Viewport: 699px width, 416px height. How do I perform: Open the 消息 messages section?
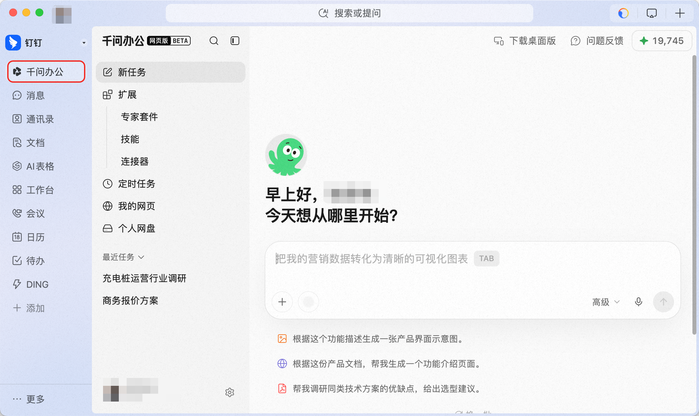(46, 95)
